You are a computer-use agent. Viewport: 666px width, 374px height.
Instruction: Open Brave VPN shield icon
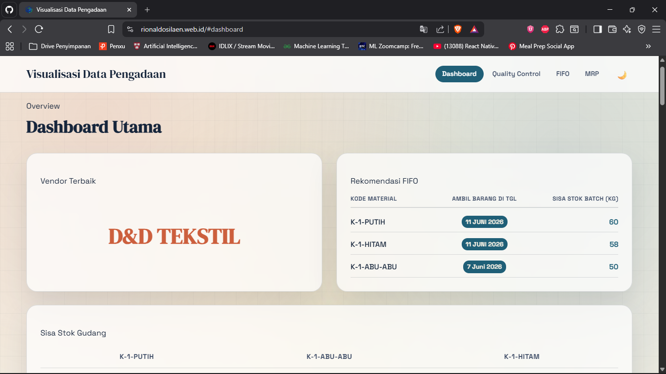coord(642,29)
